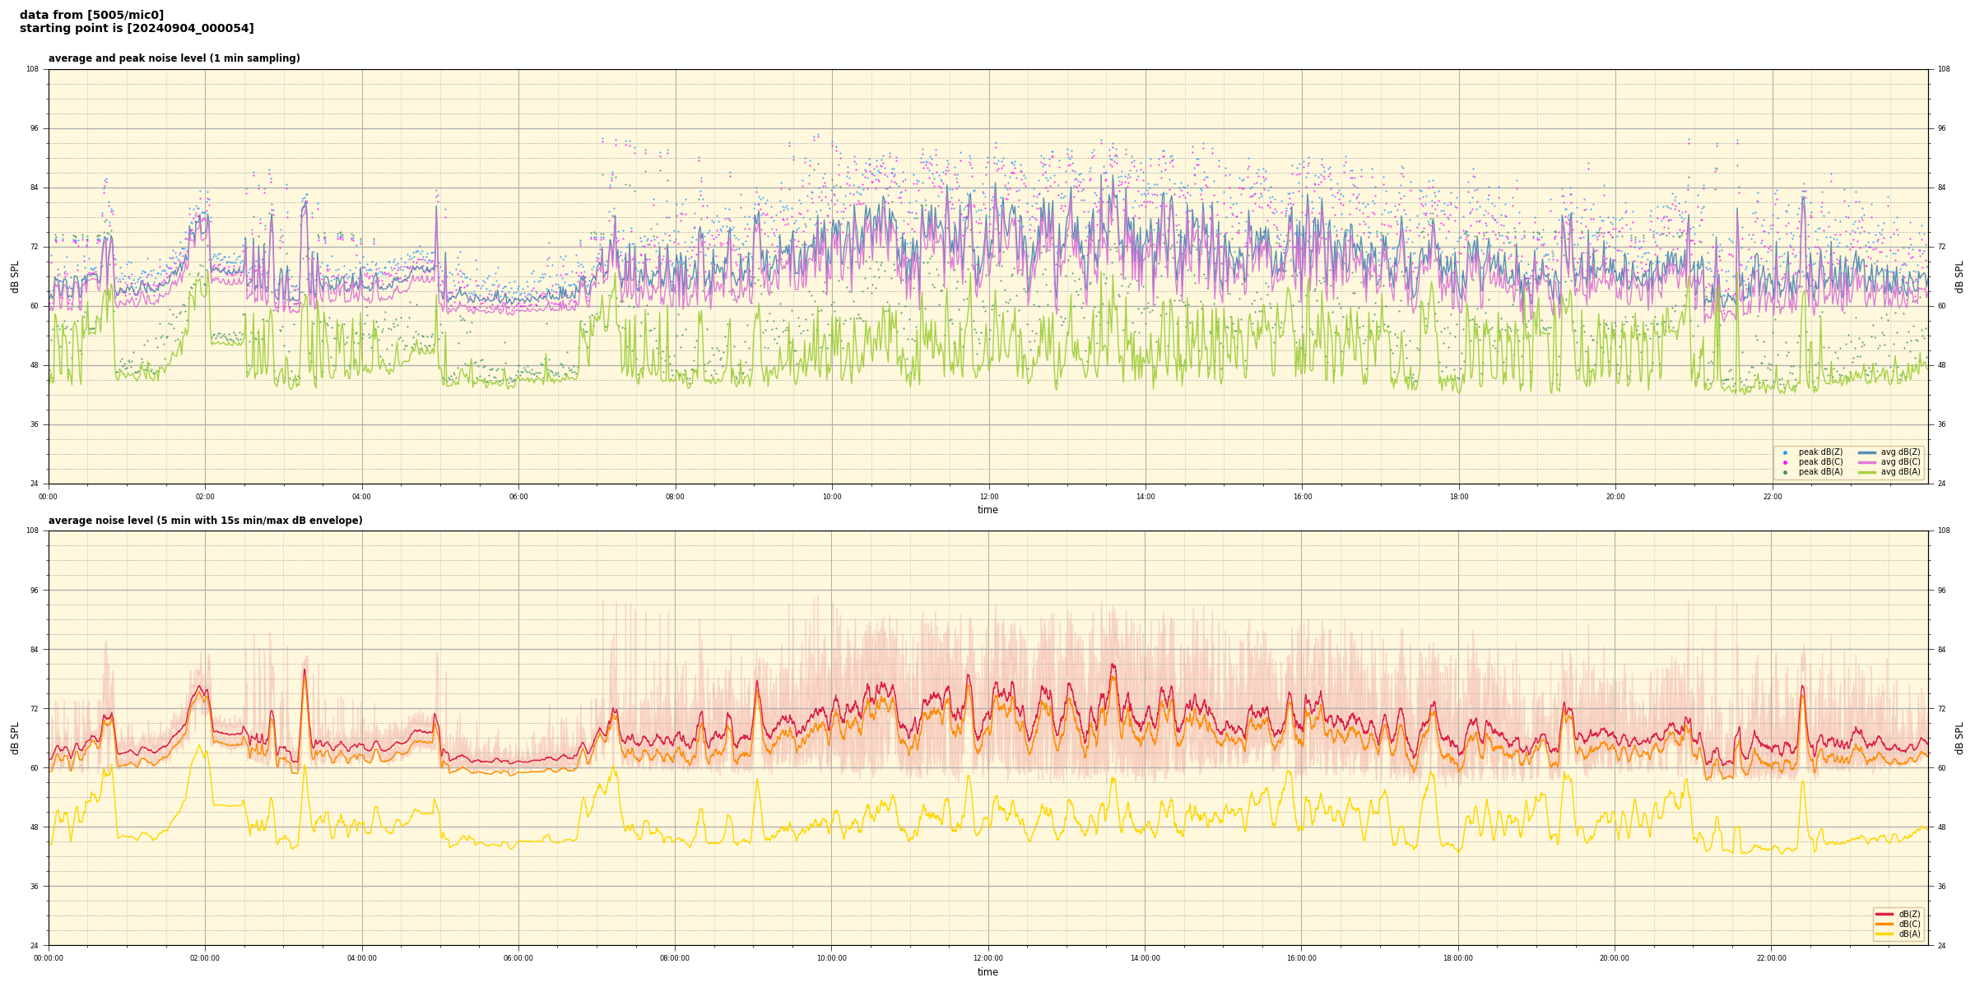Select the avg dB(A) legend line

click(1867, 472)
